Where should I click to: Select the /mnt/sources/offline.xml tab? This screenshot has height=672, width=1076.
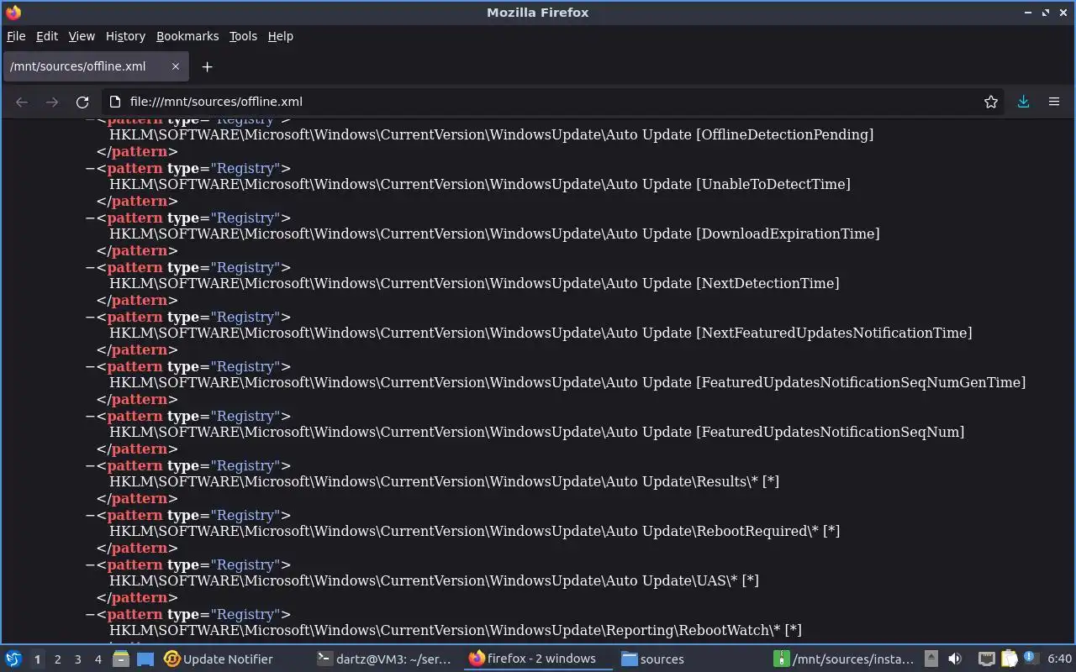pos(94,66)
